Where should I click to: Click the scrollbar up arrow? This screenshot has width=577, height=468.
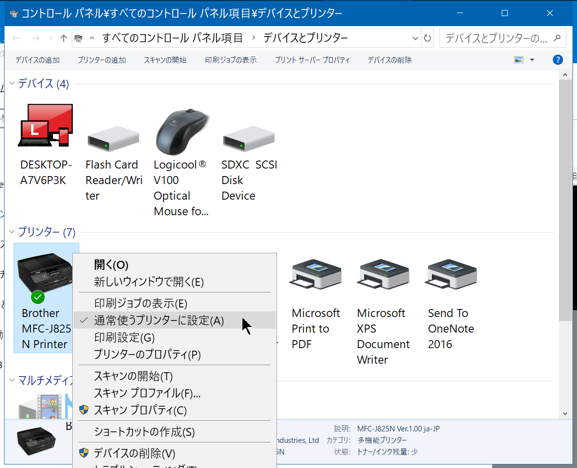[x=565, y=75]
